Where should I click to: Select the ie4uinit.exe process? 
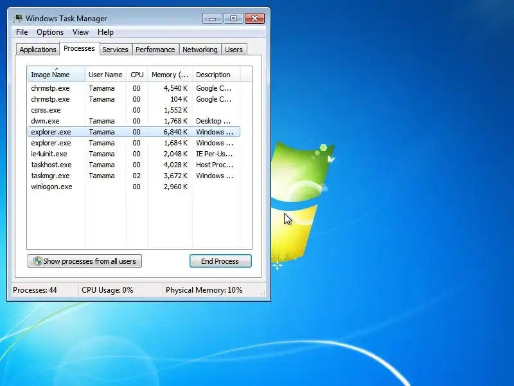click(134, 154)
